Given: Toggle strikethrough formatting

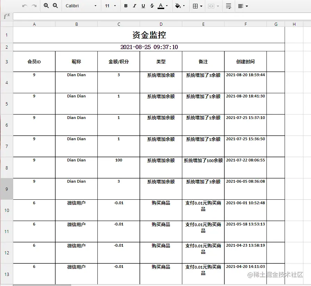Looking at the screenshot, I should [152, 6].
